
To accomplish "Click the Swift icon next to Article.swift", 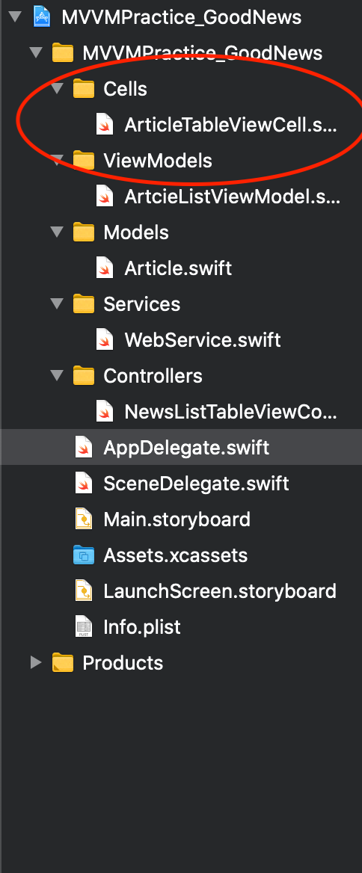I will point(105,268).
